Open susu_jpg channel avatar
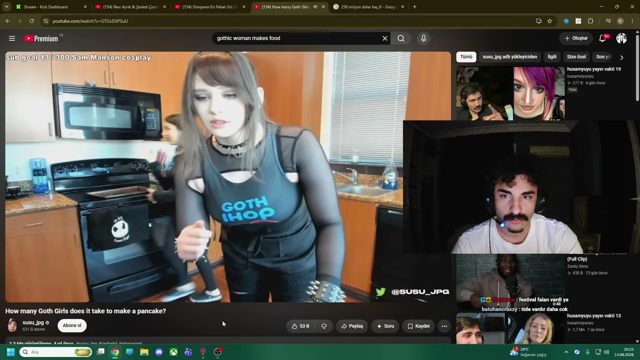This screenshot has height=360, width=640. (x=12, y=325)
